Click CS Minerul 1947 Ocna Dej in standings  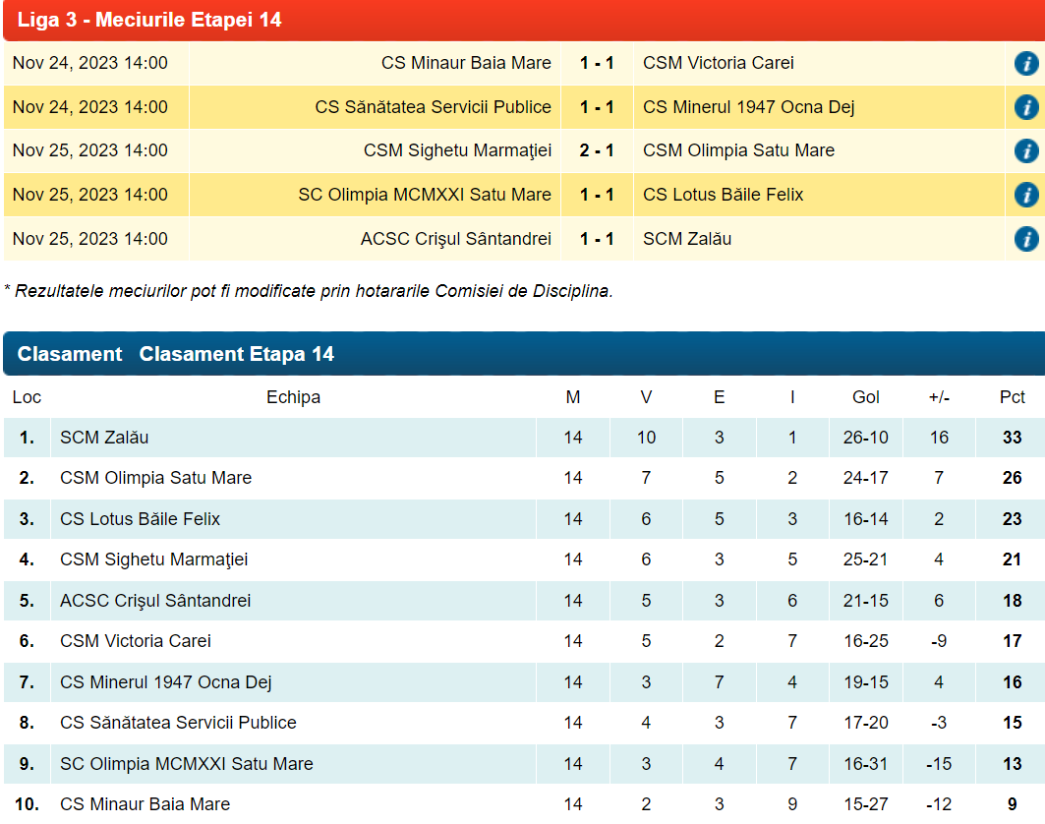coord(165,682)
